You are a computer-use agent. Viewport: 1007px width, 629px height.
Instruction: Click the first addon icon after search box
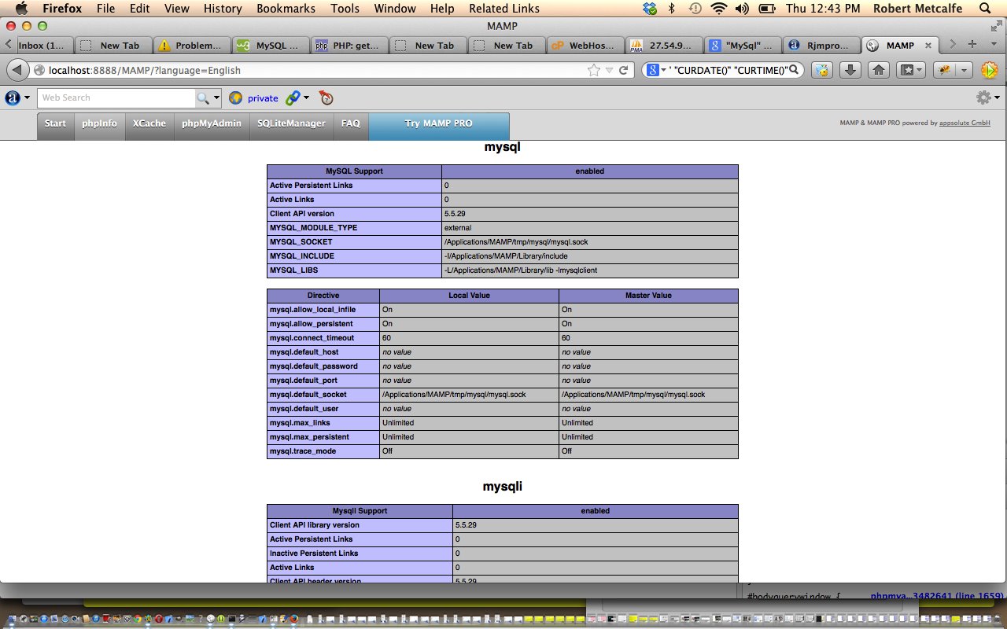[x=822, y=70]
